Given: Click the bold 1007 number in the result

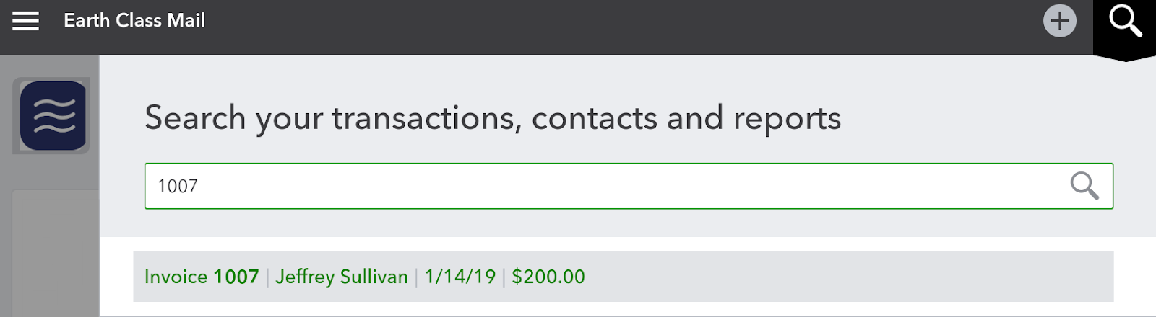Looking at the screenshot, I should [x=236, y=277].
